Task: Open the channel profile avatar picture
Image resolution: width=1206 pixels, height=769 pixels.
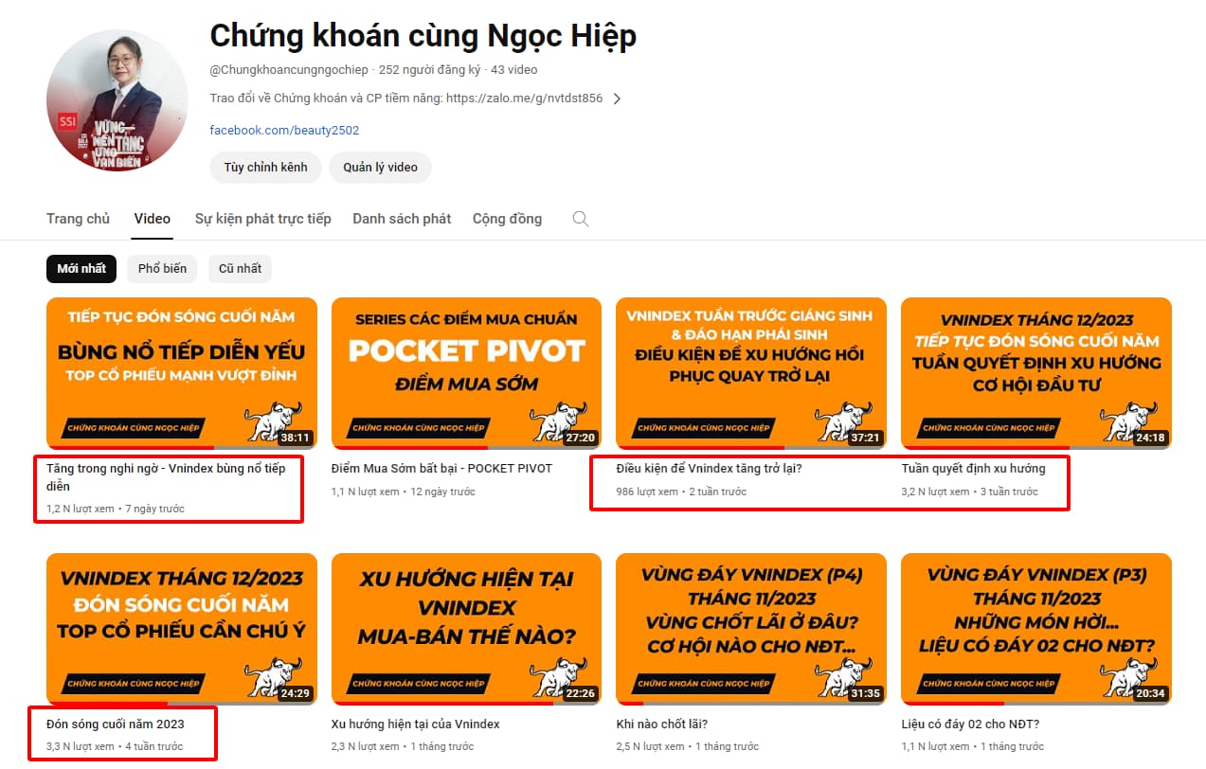Action: pos(117,100)
